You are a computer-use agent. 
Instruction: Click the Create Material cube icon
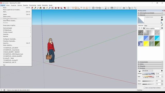pos(162,20)
